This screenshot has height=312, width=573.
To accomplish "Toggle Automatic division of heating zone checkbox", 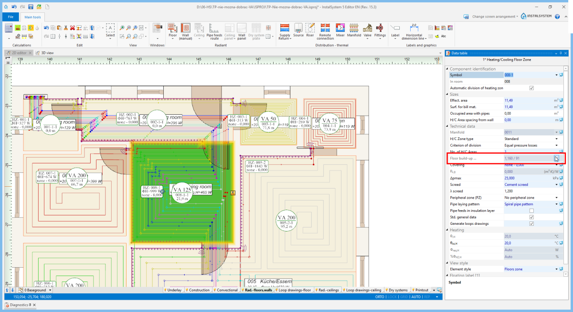I will click(531, 88).
